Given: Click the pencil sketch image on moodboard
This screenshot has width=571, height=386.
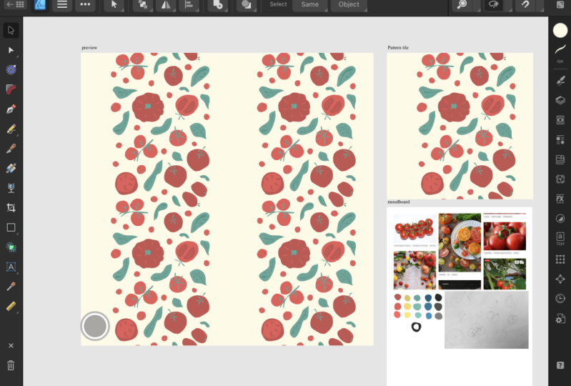Looking at the screenshot, I should [x=487, y=320].
